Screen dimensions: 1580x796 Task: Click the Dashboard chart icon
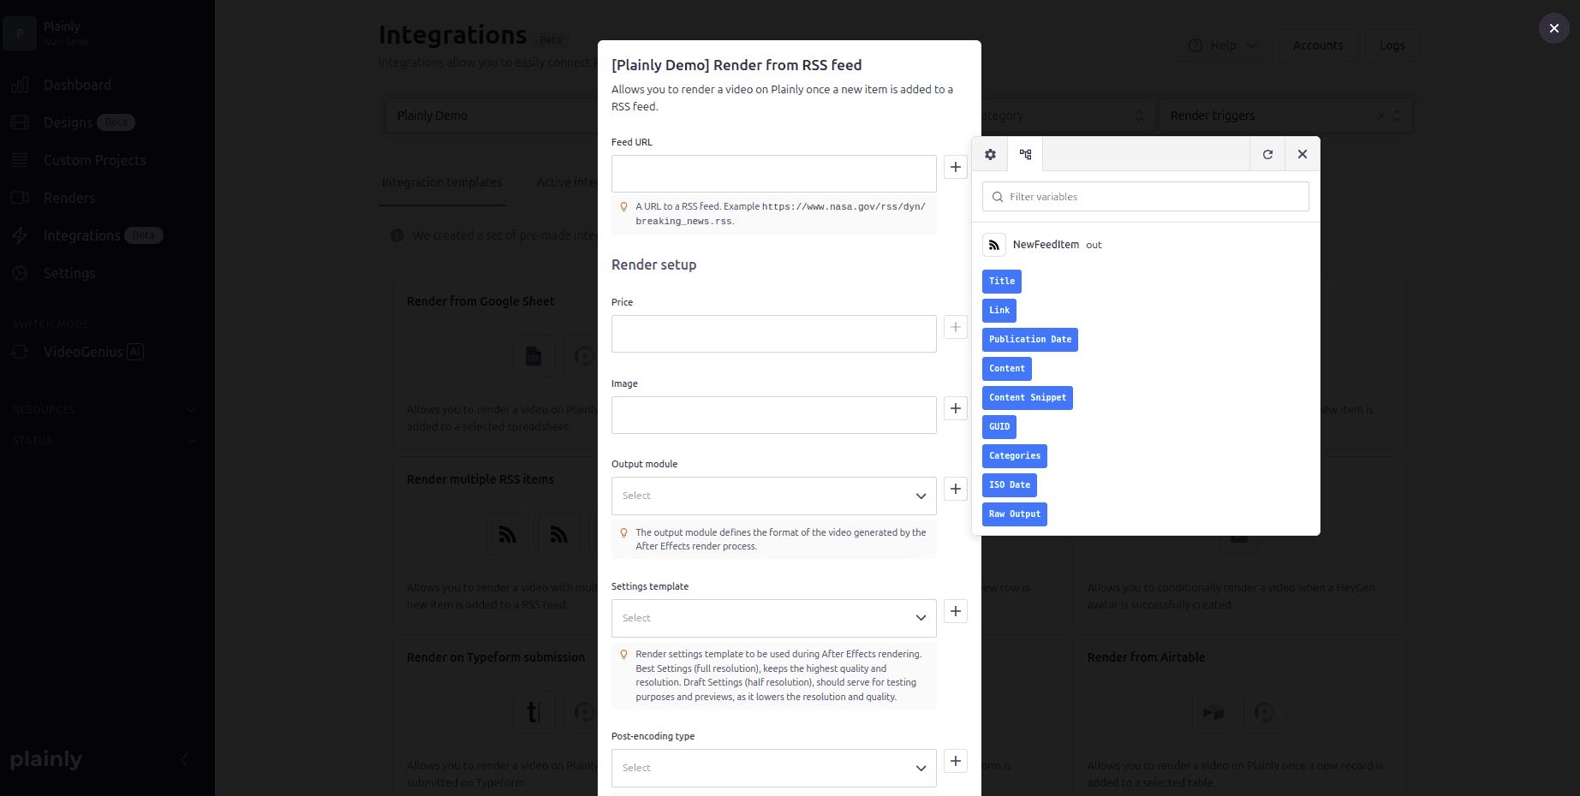pos(20,85)
